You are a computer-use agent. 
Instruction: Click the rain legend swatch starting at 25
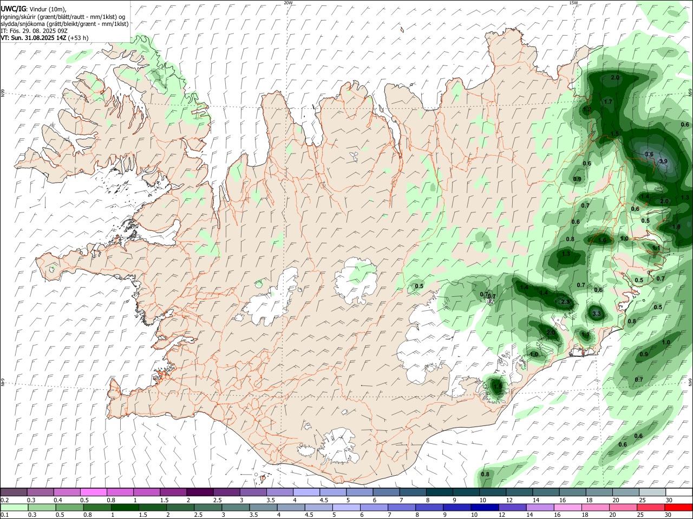tap(651, 507)
